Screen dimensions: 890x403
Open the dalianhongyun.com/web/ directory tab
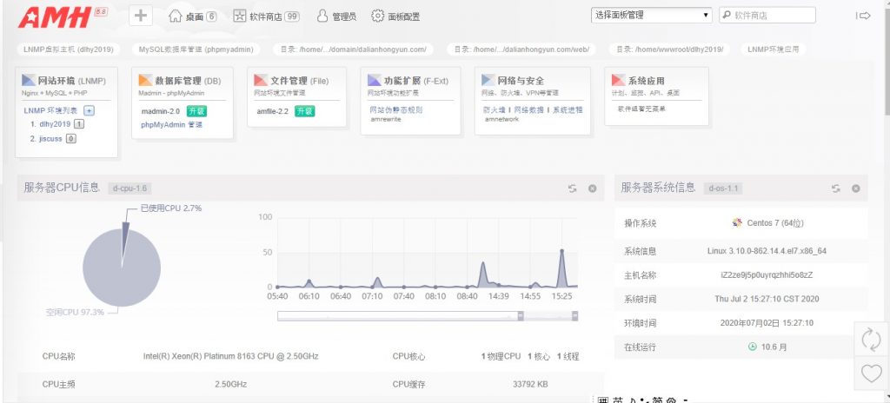tap(521, 50)
